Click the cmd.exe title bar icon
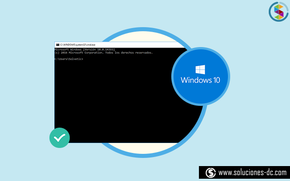The image size is (290, 181). pyautogui.click(x=58, y=45)
